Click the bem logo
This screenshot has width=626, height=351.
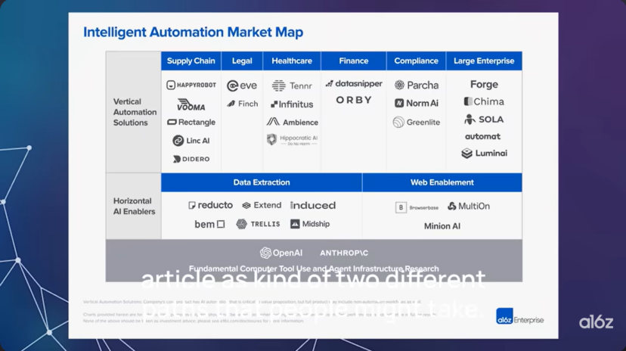click(209, 225)
